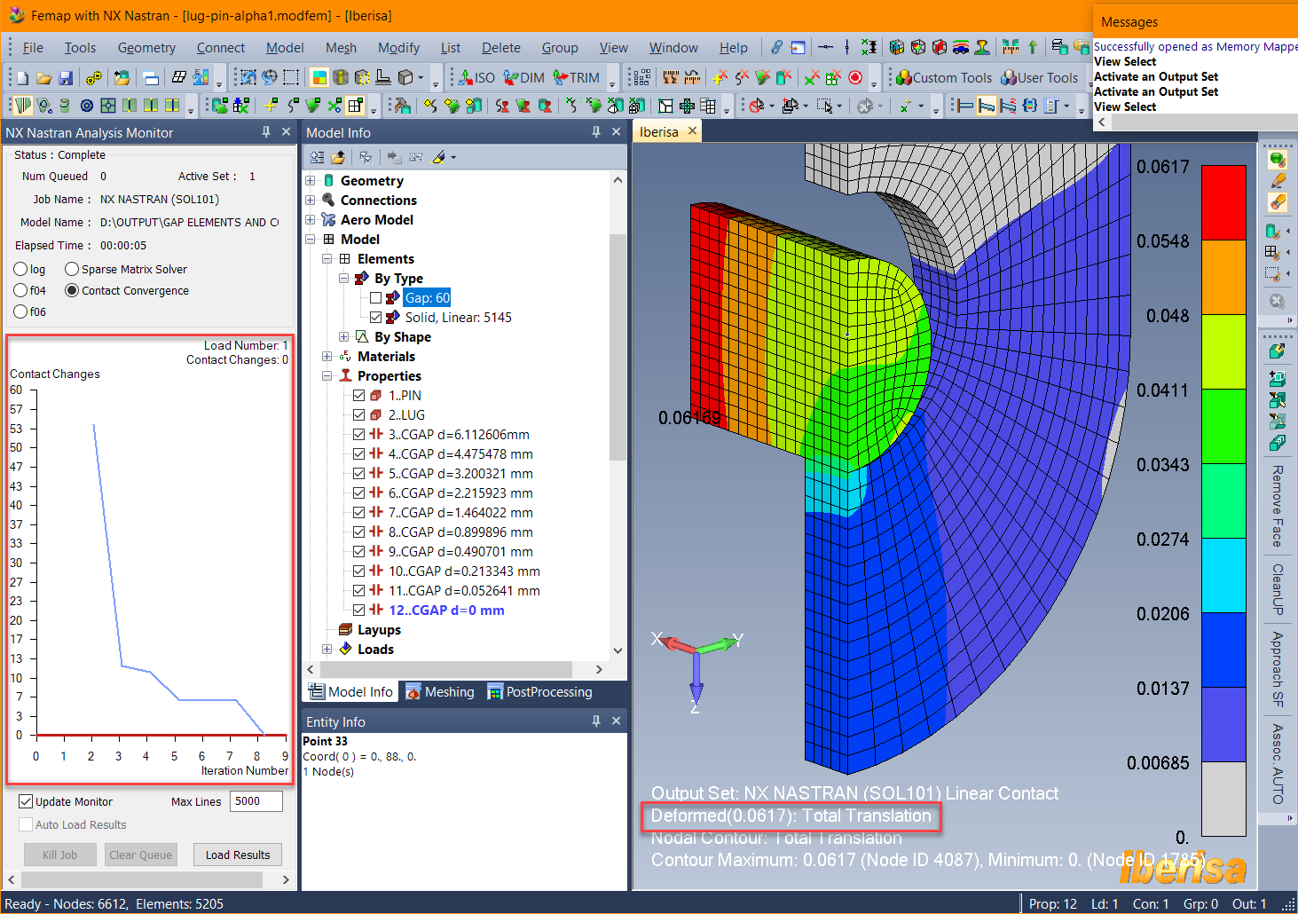Click the Load Results button
The width and height of the screenshot is (1298, 914).
[237, 854]
